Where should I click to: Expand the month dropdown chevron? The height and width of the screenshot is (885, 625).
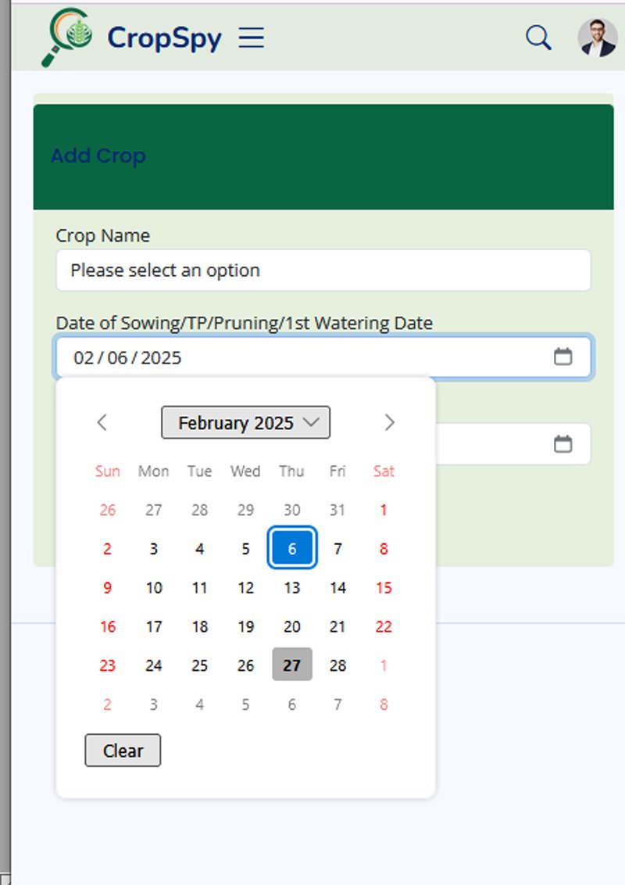point(312,422)
